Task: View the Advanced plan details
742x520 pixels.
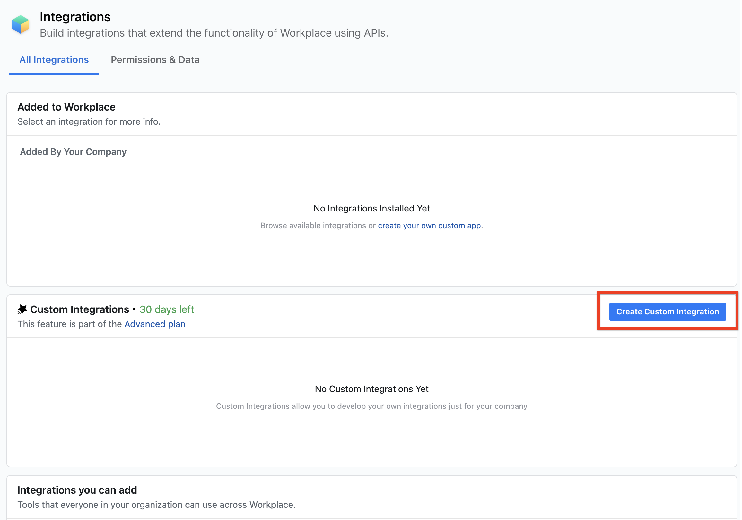Action: pos(155,324)
